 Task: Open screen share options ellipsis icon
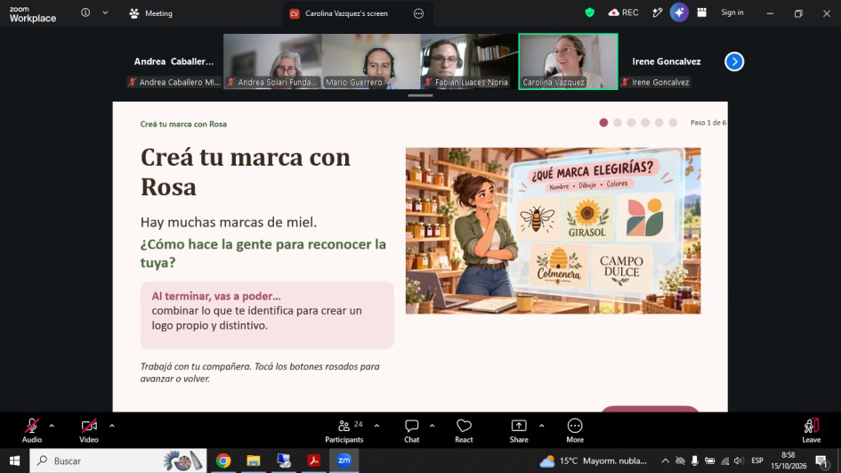[x=418, y=13]
